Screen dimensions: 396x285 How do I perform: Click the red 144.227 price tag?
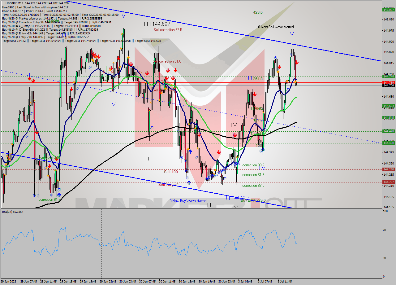point(389,182)
